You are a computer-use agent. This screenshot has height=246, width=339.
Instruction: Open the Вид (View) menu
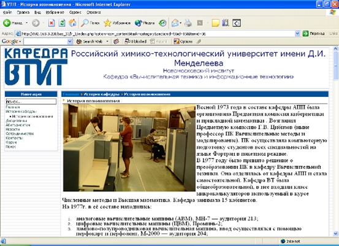(37, 12)
